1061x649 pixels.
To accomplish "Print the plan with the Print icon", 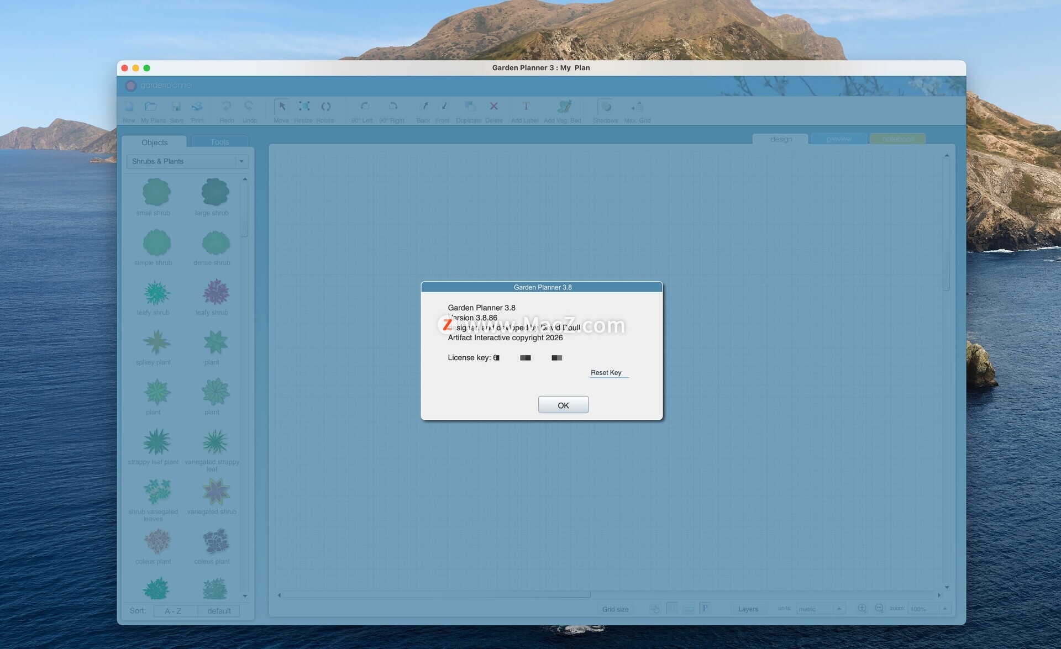I will click(197, 107).
